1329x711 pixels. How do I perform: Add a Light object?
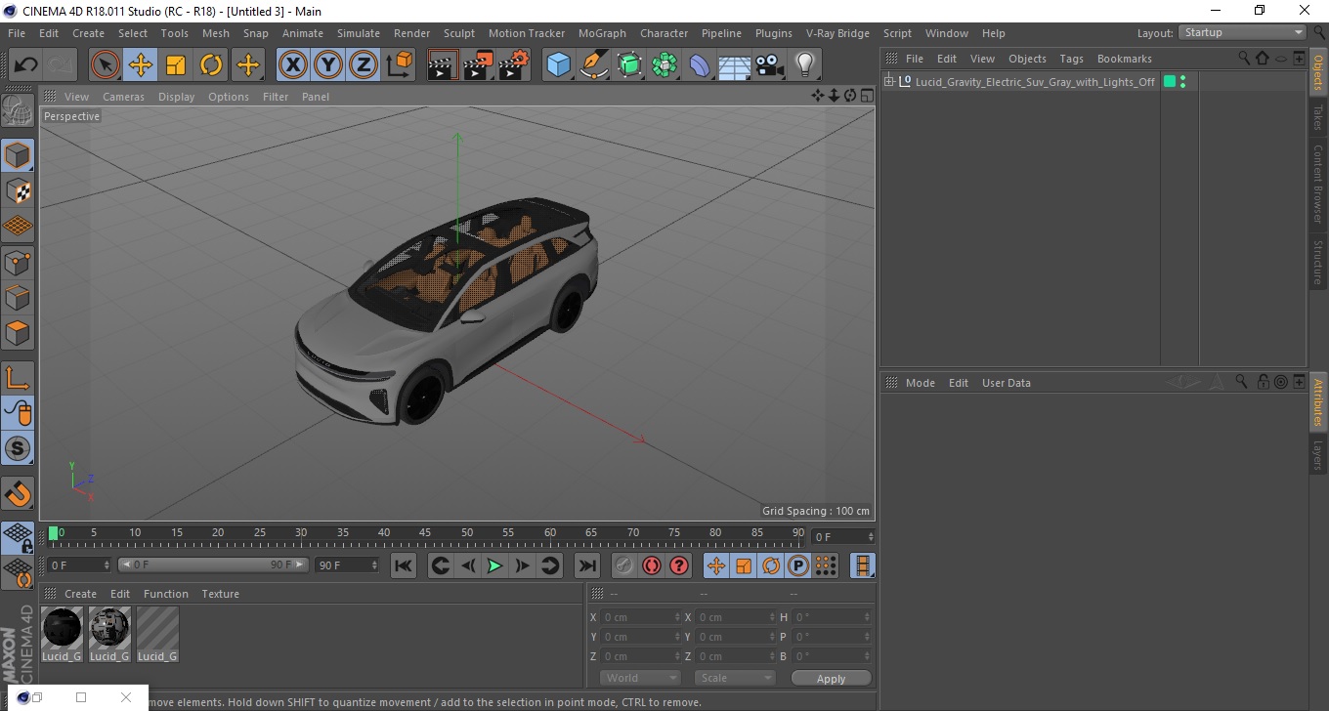pyautogui.click(x=804, y=65)
